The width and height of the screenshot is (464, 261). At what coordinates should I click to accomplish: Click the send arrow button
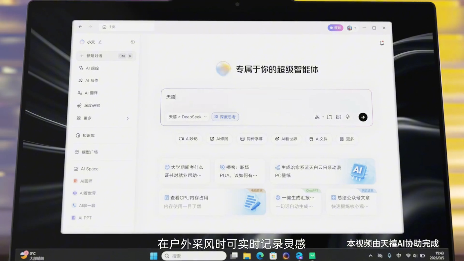click(363, 117)
